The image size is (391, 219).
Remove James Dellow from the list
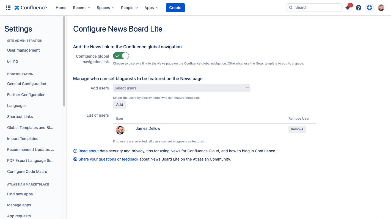pyautogui.click(x=297, y=129)
